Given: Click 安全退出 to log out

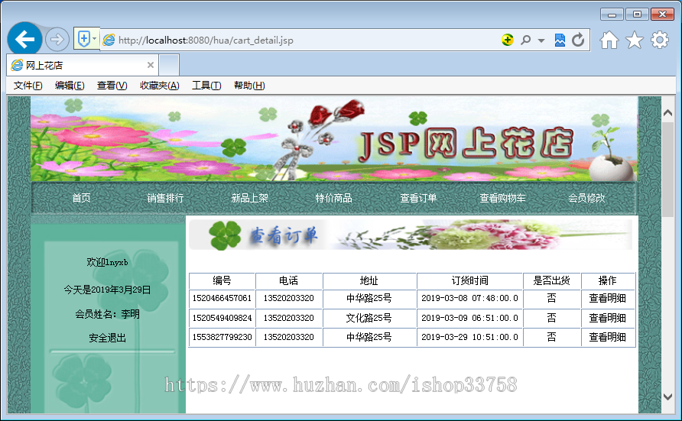Looking at the screenshot, I should tap(108, 338).
